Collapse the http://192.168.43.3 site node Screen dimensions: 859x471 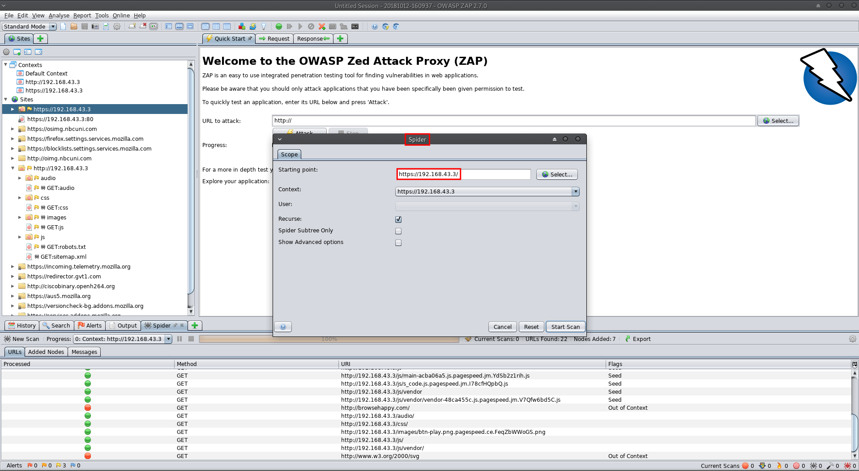[13, 168]
